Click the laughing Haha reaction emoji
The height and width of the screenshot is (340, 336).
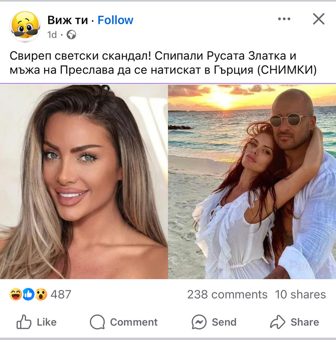16,294
